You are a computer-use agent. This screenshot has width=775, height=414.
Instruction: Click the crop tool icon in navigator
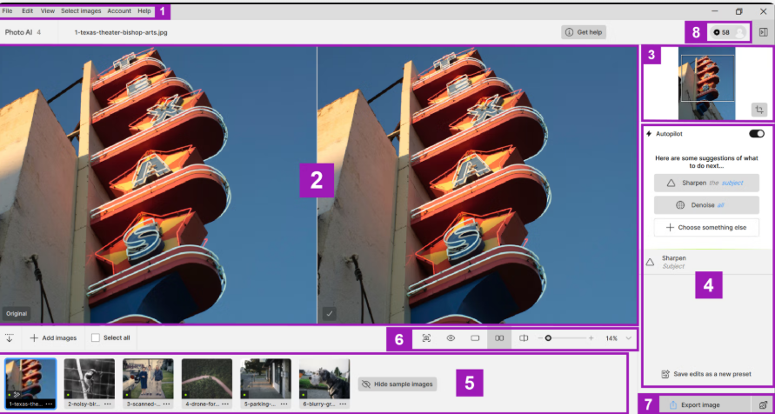(x=758, y=110)
